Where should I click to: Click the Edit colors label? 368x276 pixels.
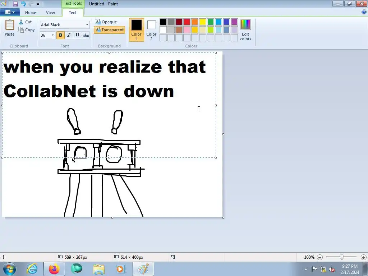coord(245,36)
